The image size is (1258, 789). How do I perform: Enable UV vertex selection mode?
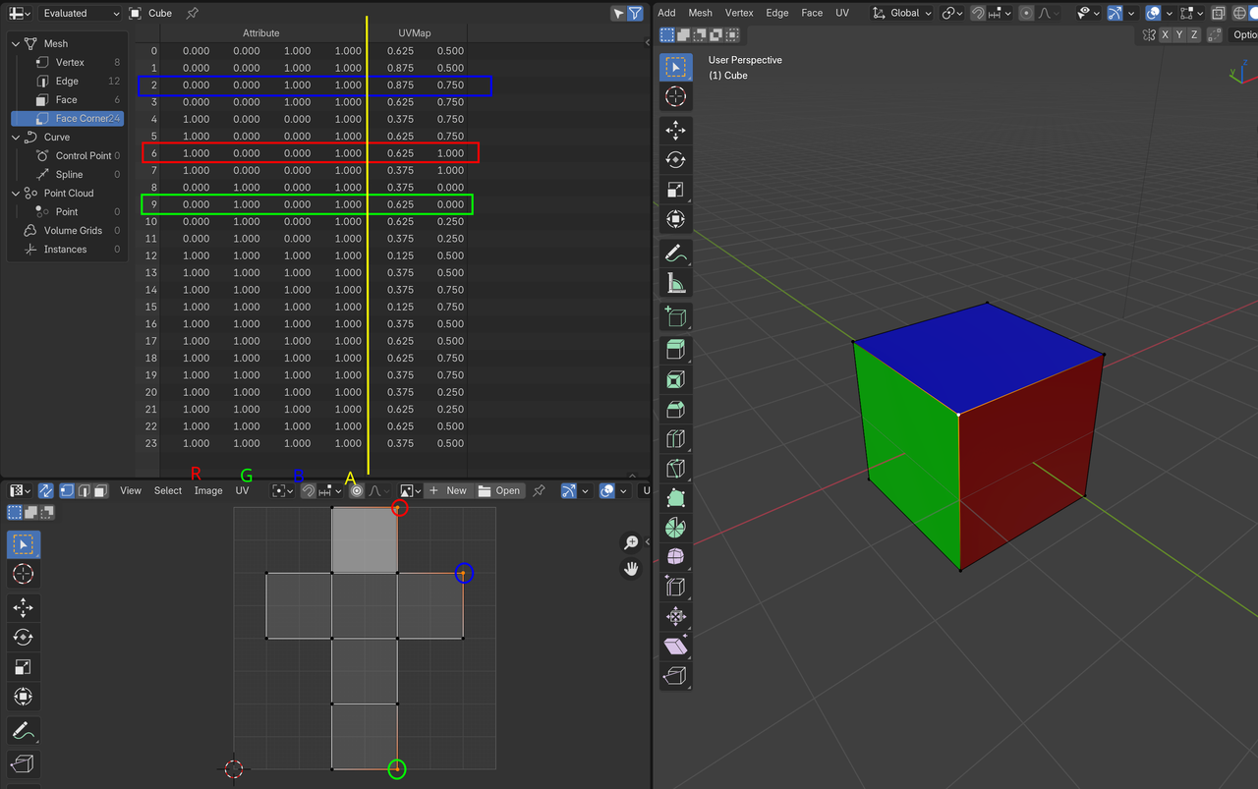click(x=68, y=490)
